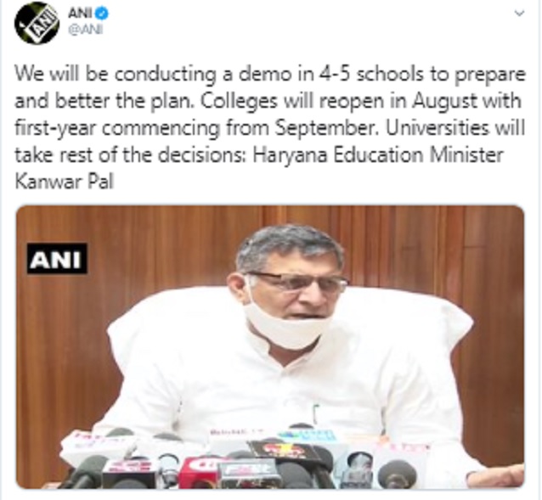Click the ANI watermark in photo
The image size is (542, 500).
(x=57, y=259)
